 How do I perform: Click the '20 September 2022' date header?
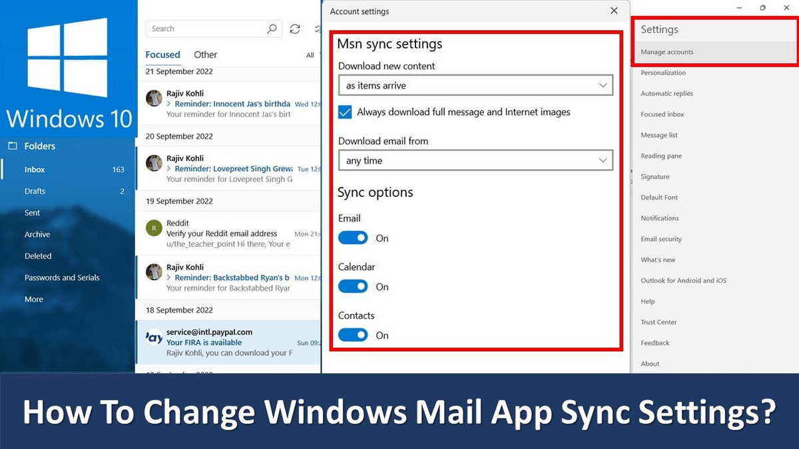click(179, 136)
